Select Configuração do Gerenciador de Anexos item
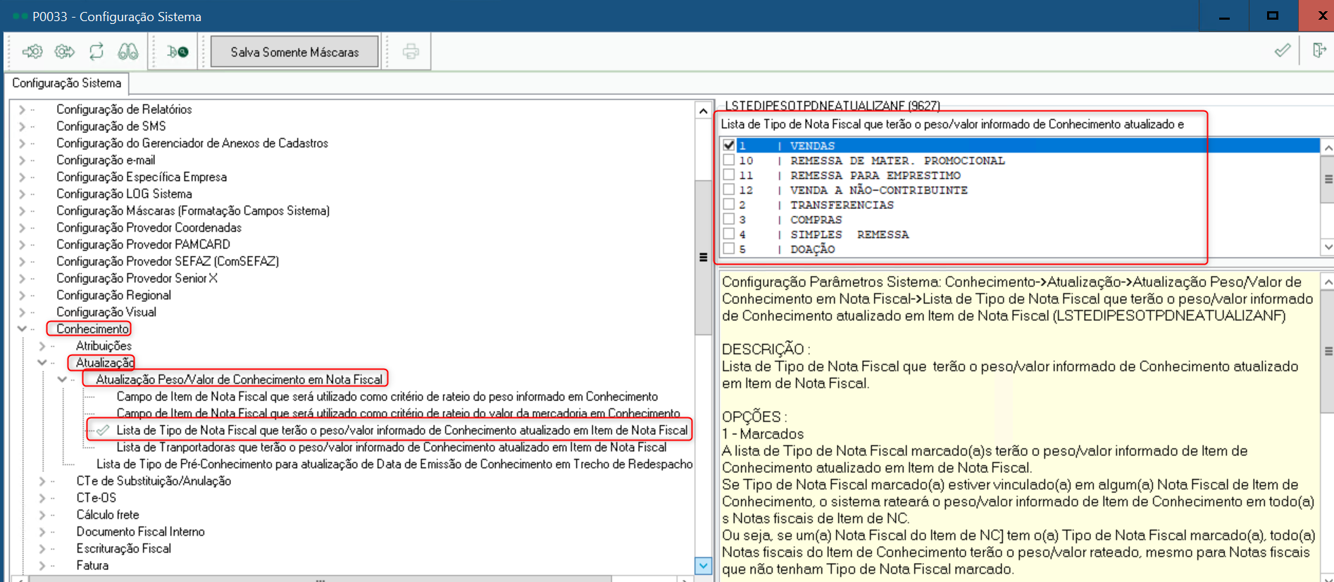The image size is (1334, 582). (192, 143)
